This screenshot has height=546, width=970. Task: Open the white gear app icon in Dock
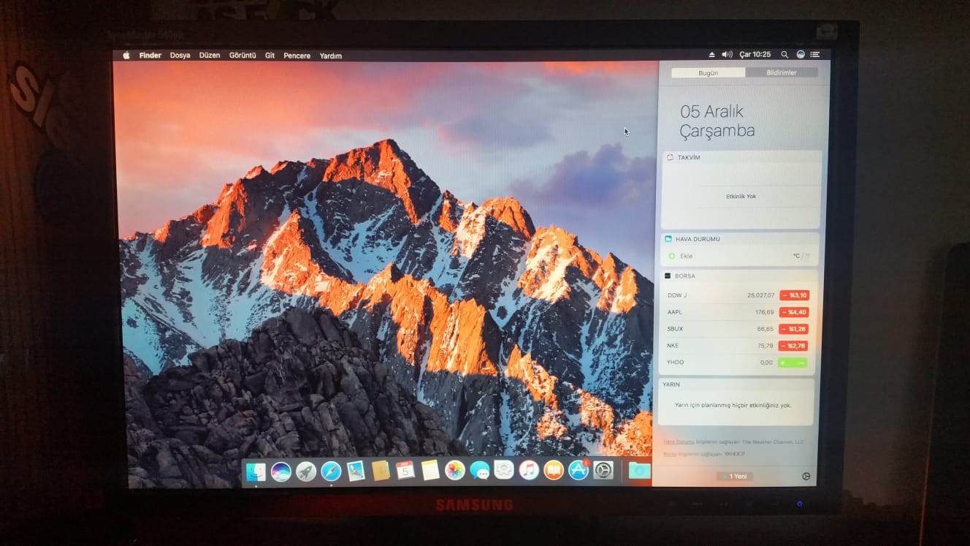(504, 469)
